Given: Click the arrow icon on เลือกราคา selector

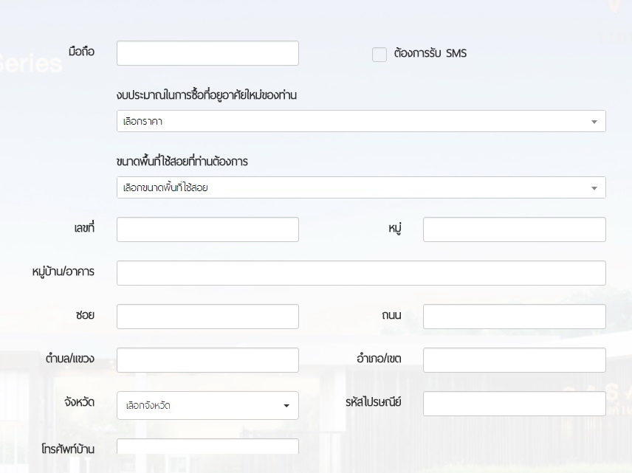Looking at the screenshot, I should 594,122.
